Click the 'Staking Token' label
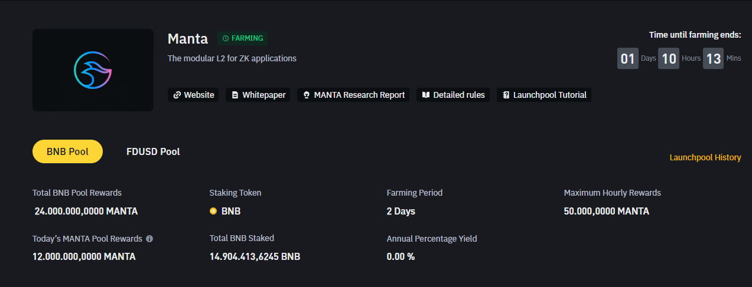Viewport: 752px width, 287px height. pyautogui.click(x=236, y=193)
